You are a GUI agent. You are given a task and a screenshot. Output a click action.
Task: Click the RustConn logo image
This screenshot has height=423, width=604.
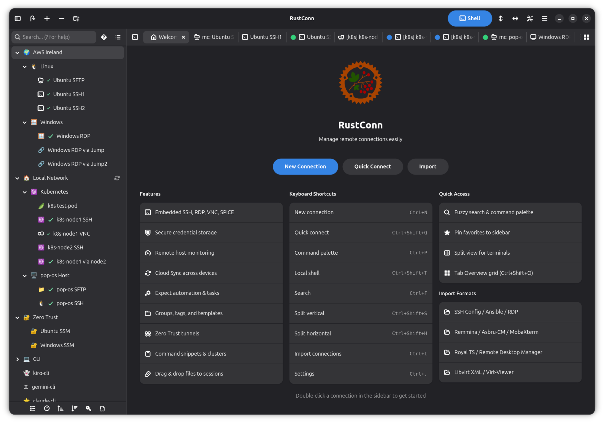pyautogui.click(x=361, y=83)
